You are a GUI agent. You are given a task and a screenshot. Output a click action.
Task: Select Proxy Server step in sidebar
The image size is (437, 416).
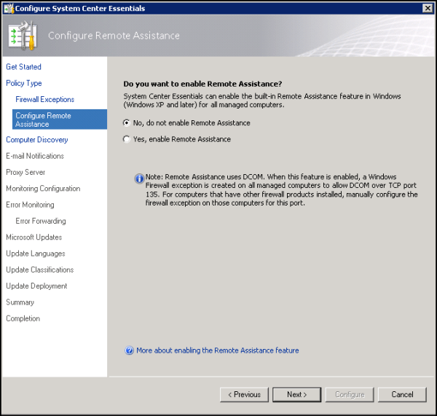pyautogui.click(x=25, y=173)
